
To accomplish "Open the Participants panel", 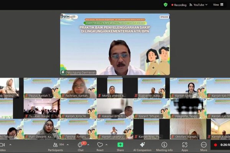I will [56, 147].
